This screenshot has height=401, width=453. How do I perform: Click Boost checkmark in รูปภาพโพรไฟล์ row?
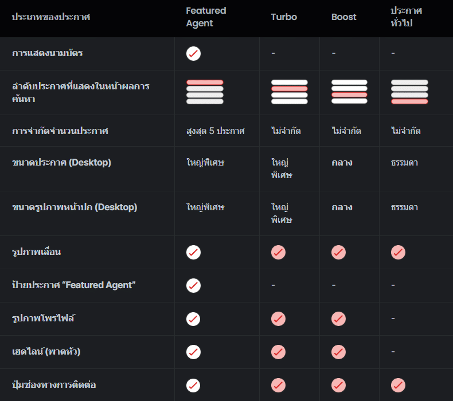point(338,319)
